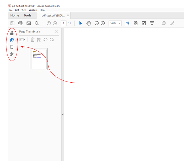
Task: Open the Find text search icon
Action: point(37,23)
